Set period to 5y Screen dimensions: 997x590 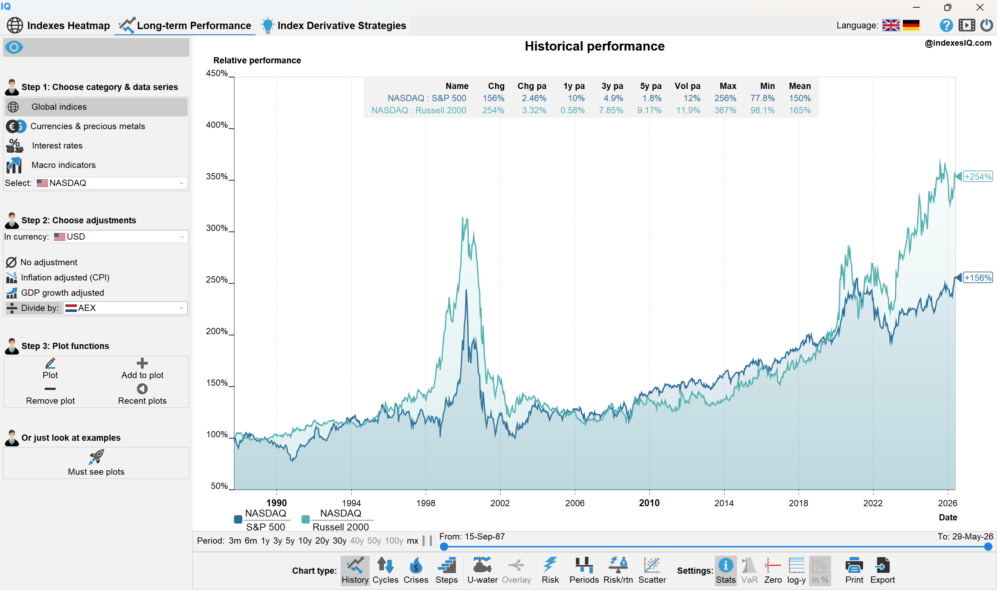coord(290,541)
